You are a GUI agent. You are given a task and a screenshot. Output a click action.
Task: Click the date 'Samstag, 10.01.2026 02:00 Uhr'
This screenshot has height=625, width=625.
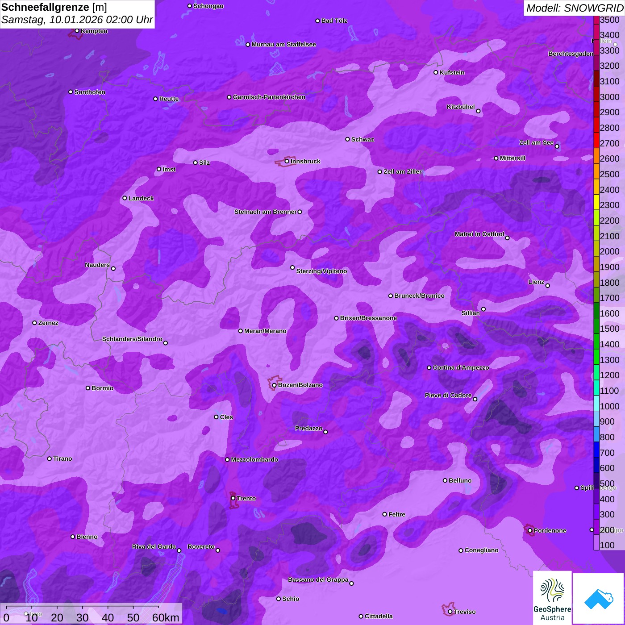(x=77, y=20)
